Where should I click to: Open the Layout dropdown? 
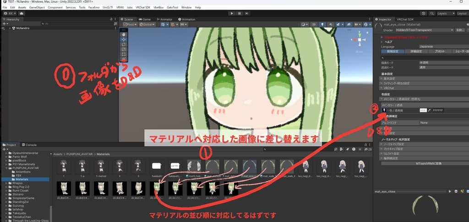coord(463,13)
